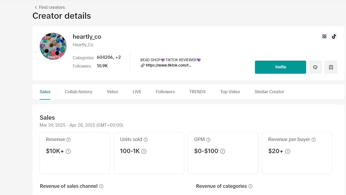Viewport: 346px width, 195px height.
Task: View the Similar Creator tab
Action: tap(269, 92)
